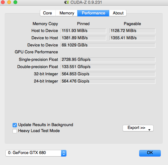This screenshot has height=165, width=168.
Task: Switch to the Core tab
Action: coord(48,13)
